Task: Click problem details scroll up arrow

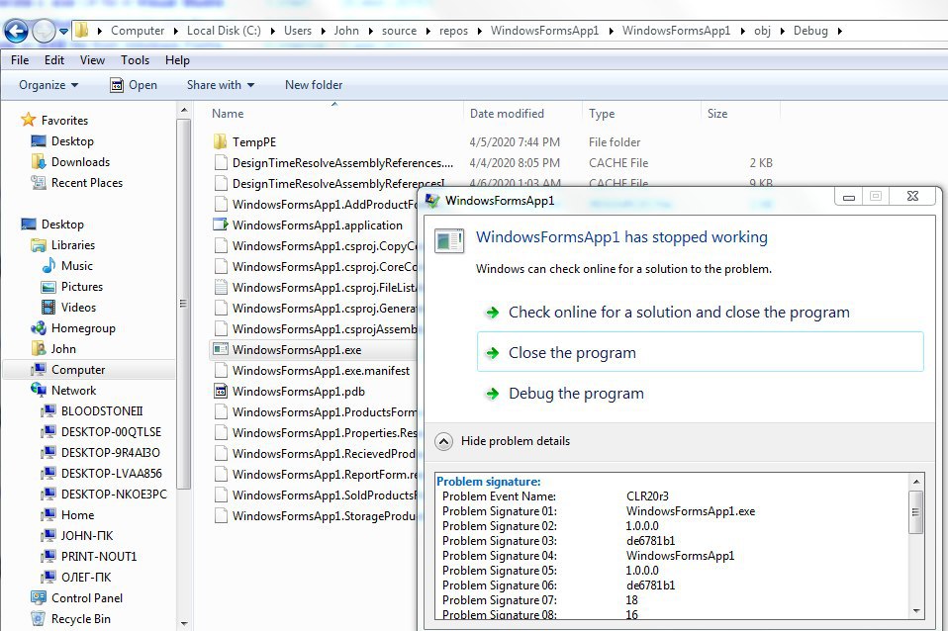Action: (916, 482)
